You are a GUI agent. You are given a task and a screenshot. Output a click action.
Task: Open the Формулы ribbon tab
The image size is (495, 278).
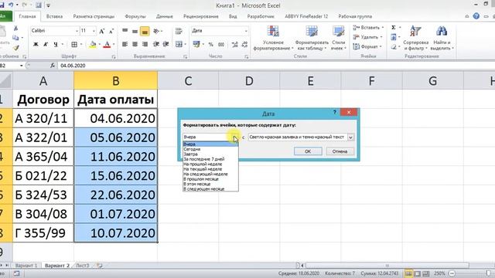[x=135, y=16]
